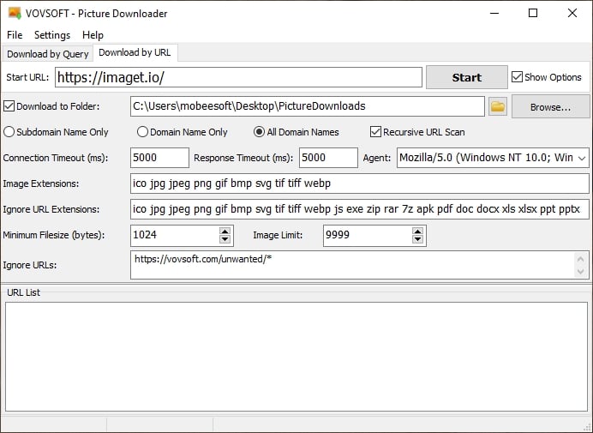Viewport: 593px width, 433px height.
Task: Maximize the Picture Downloader window
Action: 533,13
